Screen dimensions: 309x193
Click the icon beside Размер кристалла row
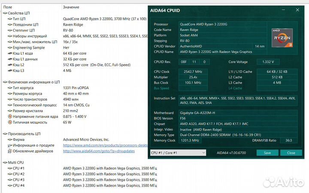tap(10, 111)
